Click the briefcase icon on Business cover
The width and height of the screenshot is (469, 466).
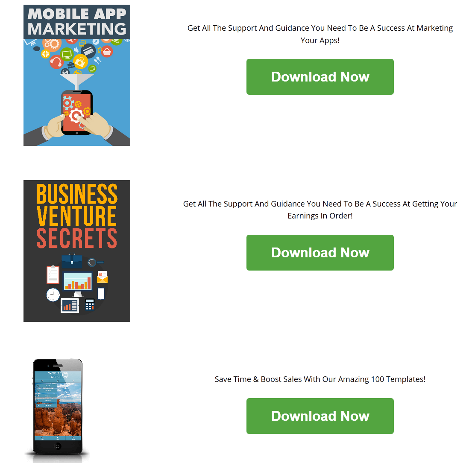pyautogui.click(x=72, y=261)
